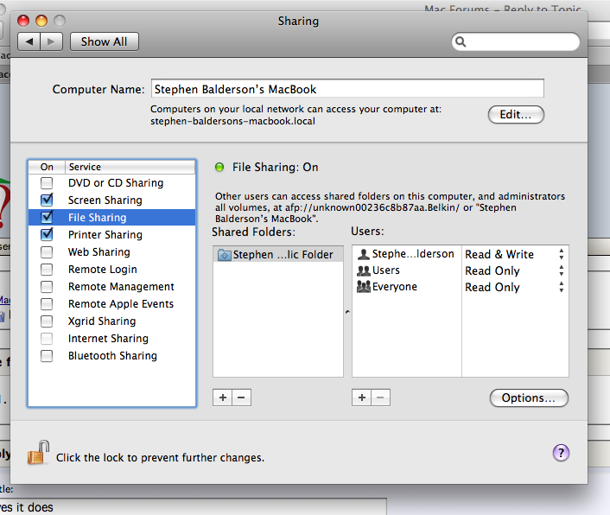The height and width of the screenshot is (515, 610).
Task: Add a shared folder with plus button
Action: (x=223, y=397)
